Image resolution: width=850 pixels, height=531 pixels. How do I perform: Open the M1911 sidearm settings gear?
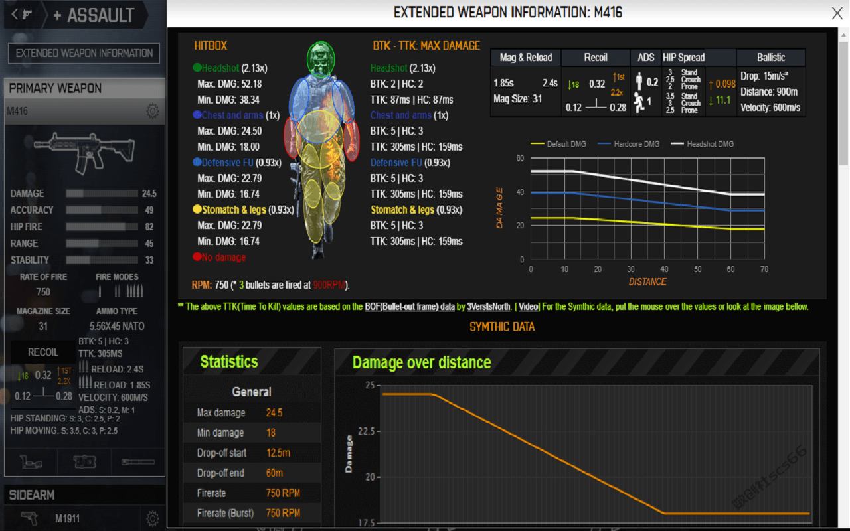[153, 518]
